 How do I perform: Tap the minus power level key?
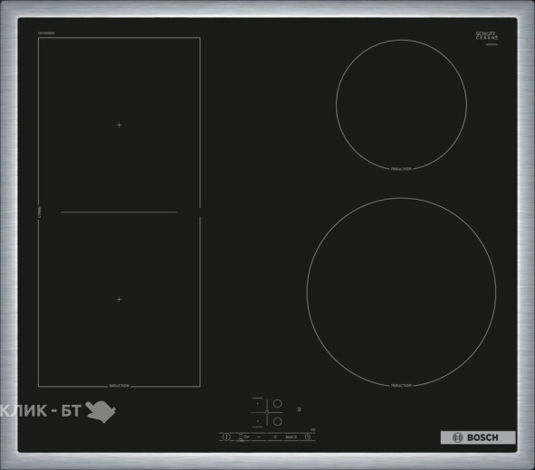(x=259, y=437)
